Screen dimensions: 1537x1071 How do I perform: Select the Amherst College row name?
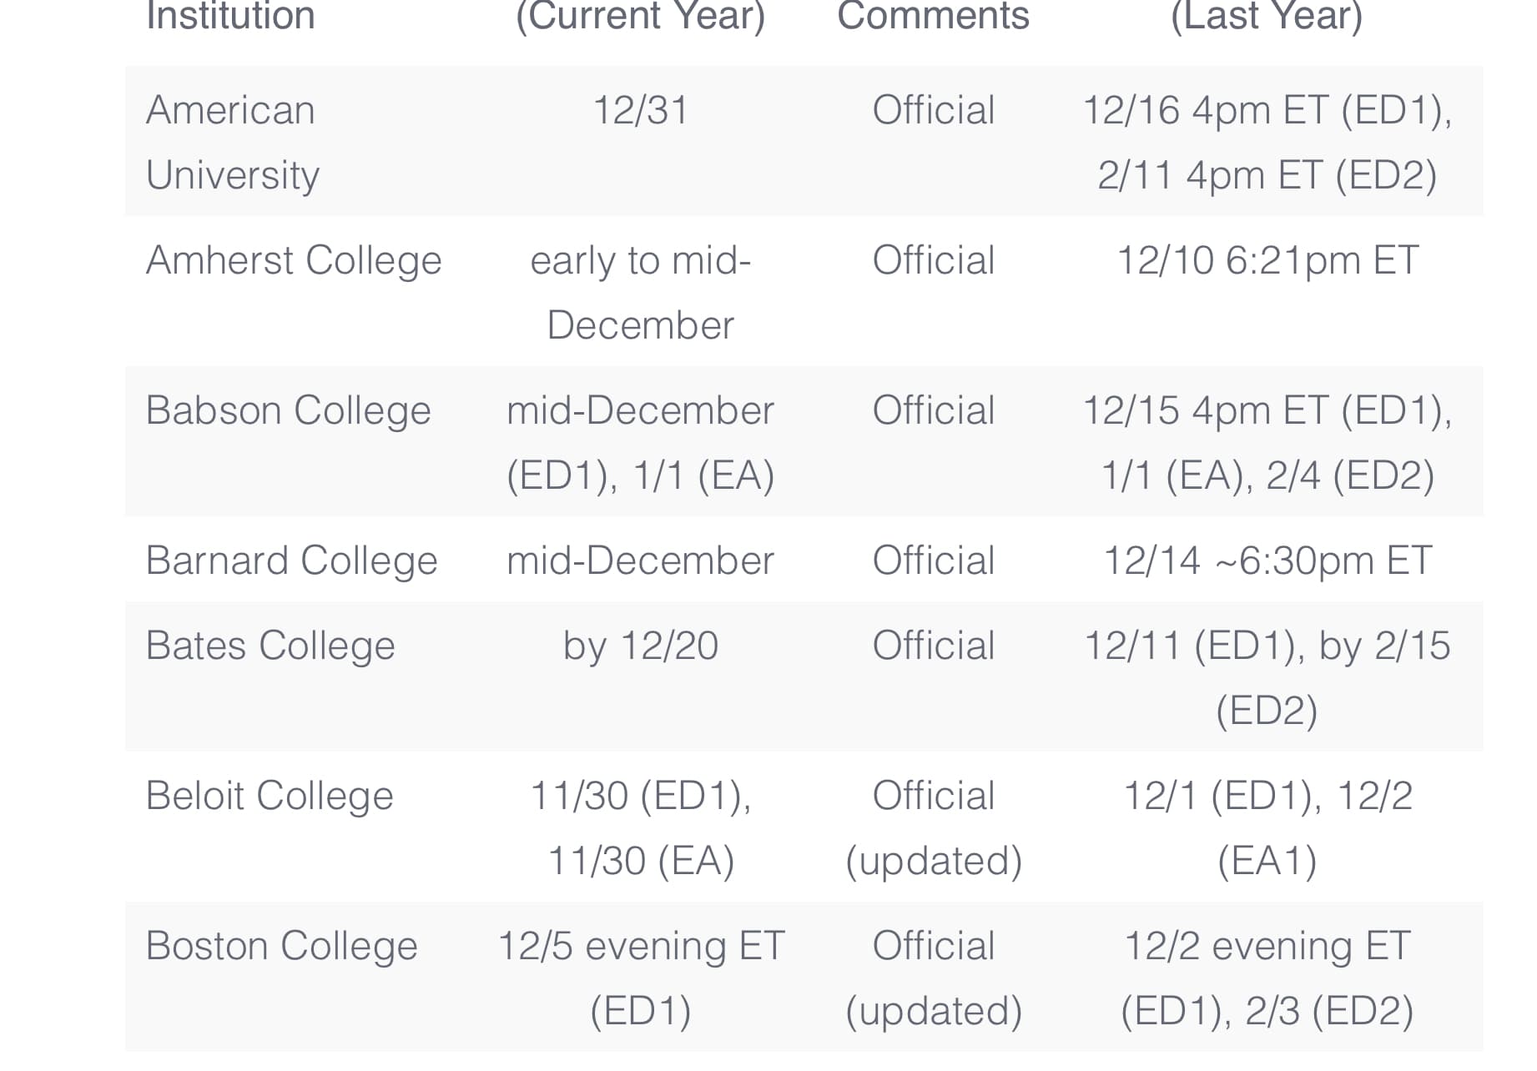click(x=294, y=260)
